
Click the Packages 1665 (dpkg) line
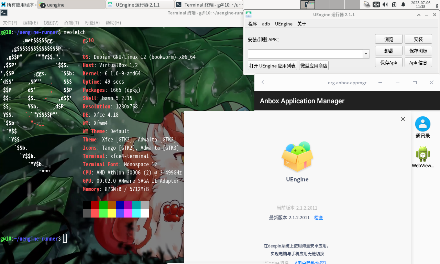(x=112, y=90)
